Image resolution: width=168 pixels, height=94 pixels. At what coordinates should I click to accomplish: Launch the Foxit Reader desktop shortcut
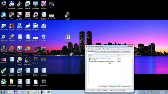(x=28, y=15)
